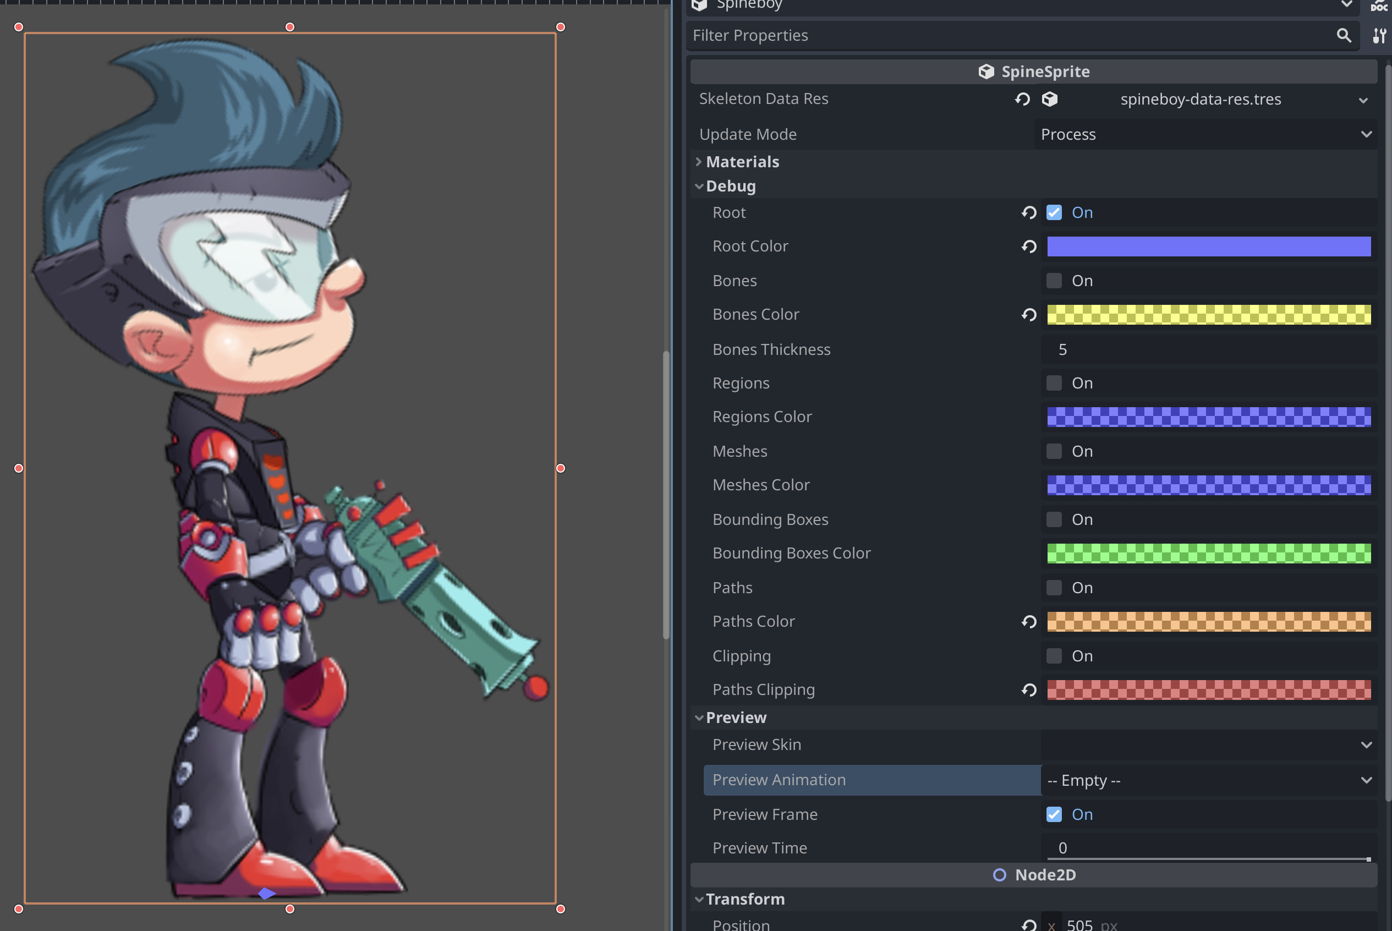Click the resource cube icon beside Skeleton Data Res
This screenshot has width=1392, height=931.
tap(1049, 99)
